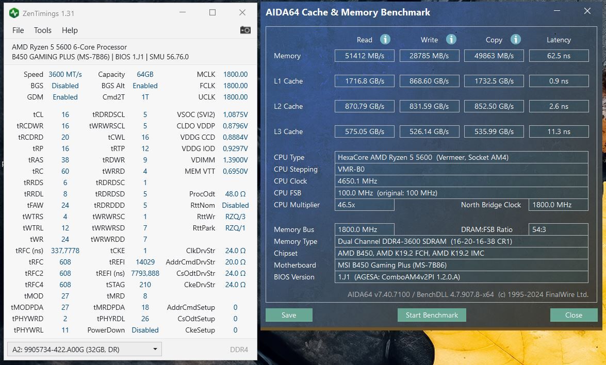Click the GDM value Enabled
The image size is (606, 365).
(65, 97)
